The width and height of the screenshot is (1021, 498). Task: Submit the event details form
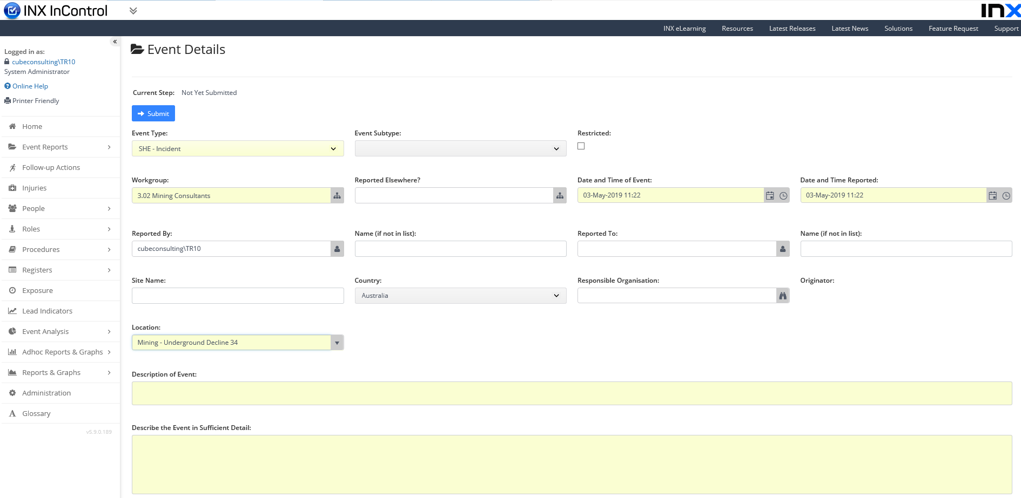tap(153, 113)
